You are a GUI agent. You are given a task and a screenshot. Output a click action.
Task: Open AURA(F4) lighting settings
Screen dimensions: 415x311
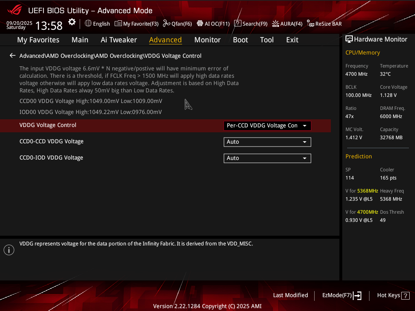tap(287, 24)
